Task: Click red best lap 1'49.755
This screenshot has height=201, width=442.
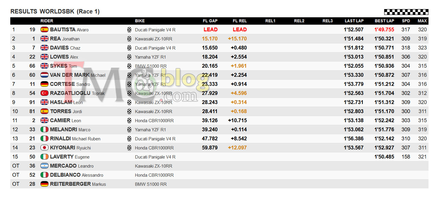Action: click(x=384, y=30)
